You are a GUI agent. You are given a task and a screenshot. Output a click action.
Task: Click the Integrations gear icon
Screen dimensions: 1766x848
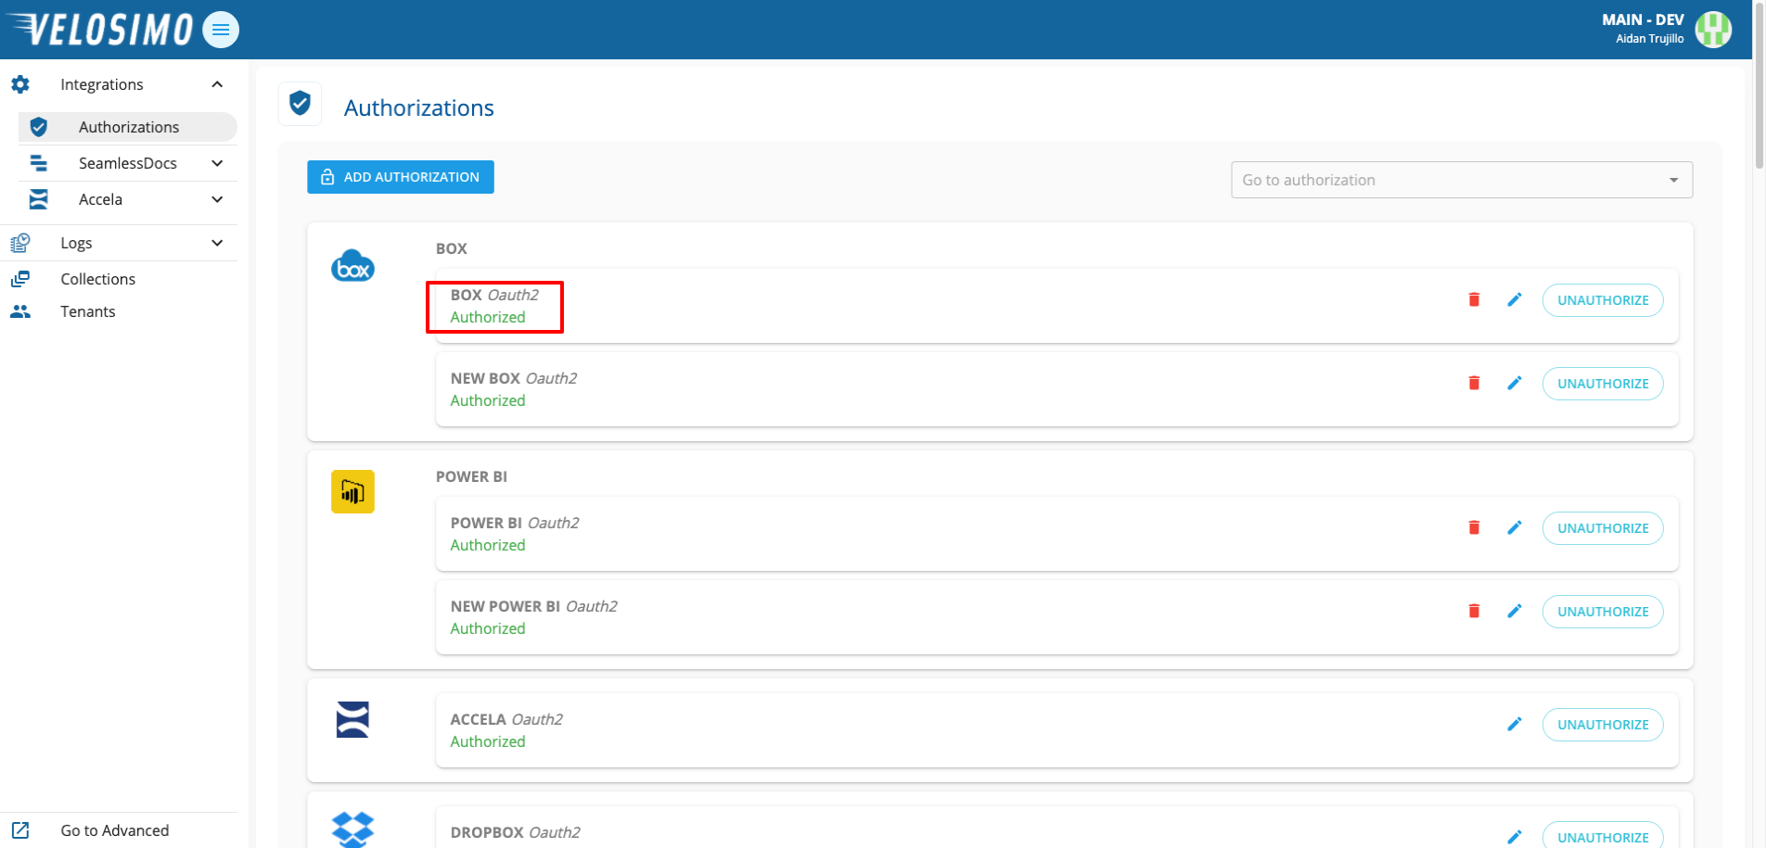click(20, 84)
